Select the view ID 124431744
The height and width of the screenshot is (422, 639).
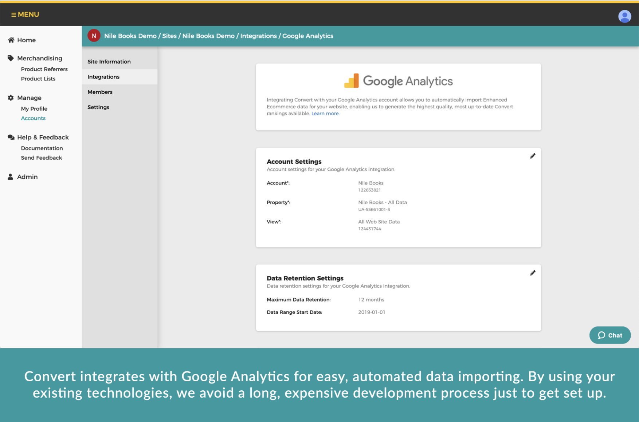click(369, 229)
